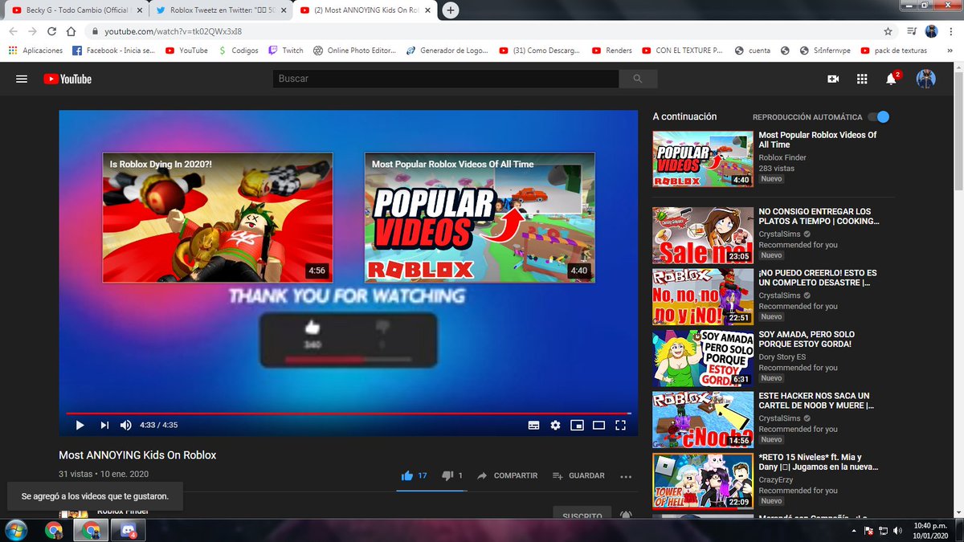Open '¡NO PUEDO CREERLO! ESTO ES' video title
This screenshot has width=964, height=542.
coord(818,278)
